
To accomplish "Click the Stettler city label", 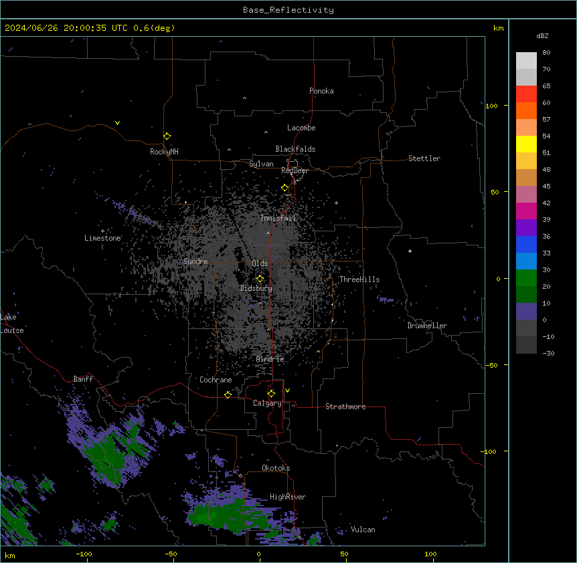I will point(424,158).
